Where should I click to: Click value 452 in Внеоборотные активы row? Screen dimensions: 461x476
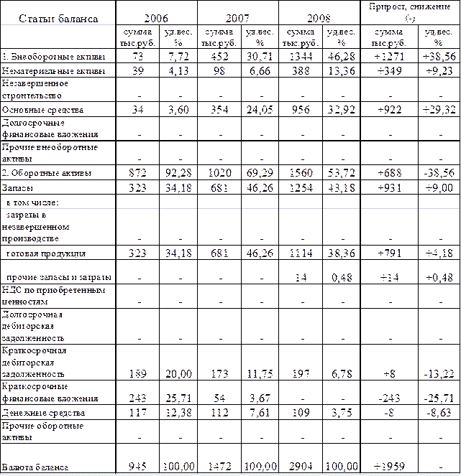(219, 56)
